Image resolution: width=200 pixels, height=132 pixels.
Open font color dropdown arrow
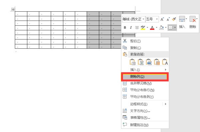pyautogui.click(x=157, y=27)
